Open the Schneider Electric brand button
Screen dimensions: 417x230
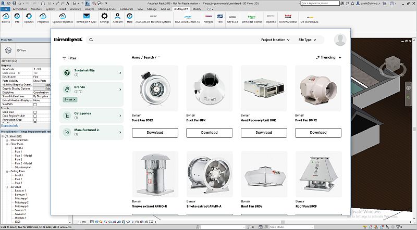pyautogui.click(x=252, y=18)
